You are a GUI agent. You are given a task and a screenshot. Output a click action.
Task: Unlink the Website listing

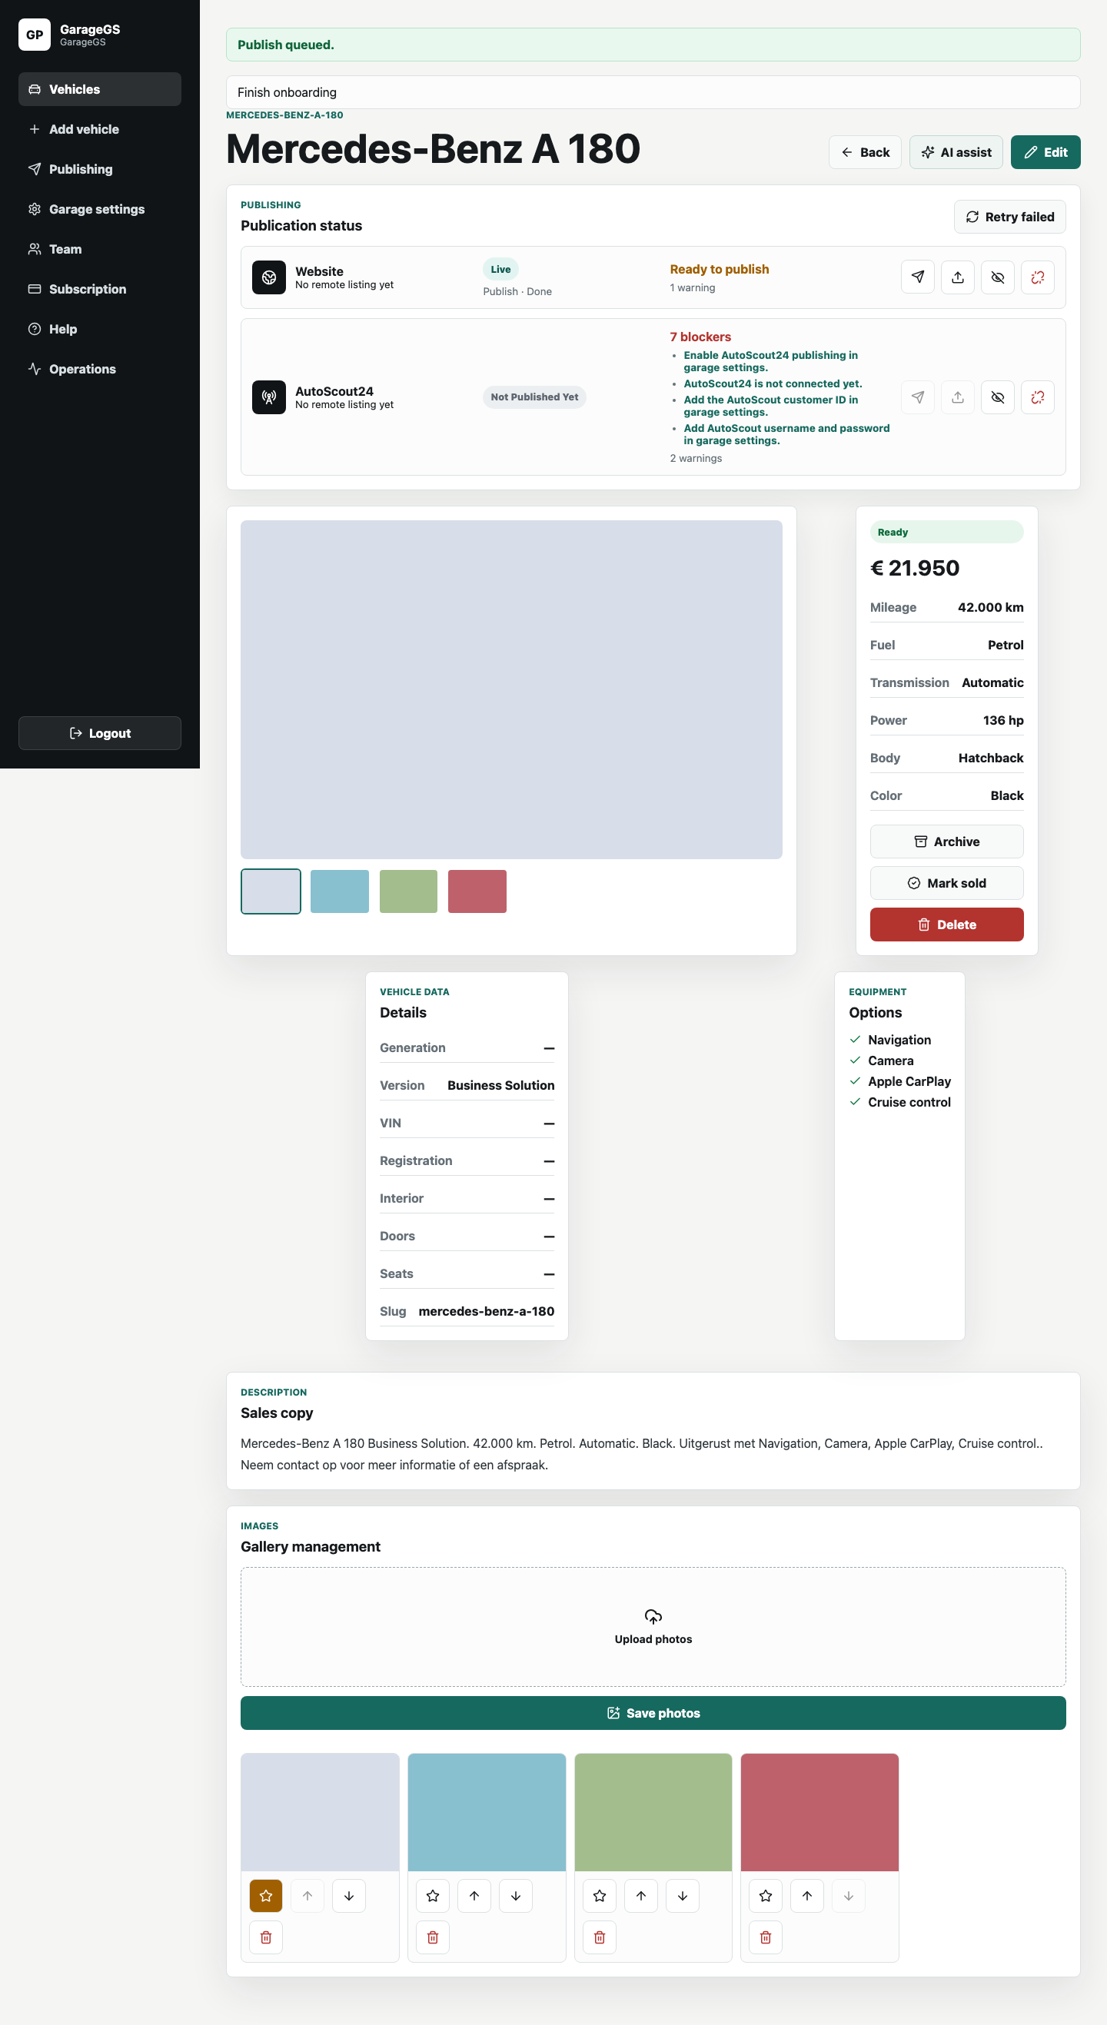[1038, 277]
